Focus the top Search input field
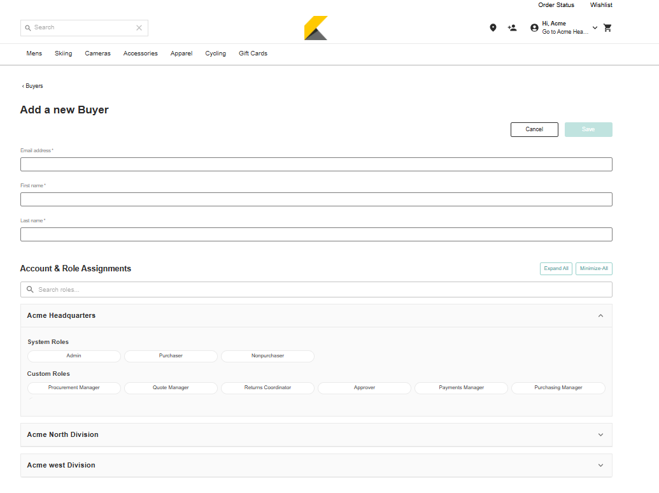659x493 pixels. click(x=84, y=28)
